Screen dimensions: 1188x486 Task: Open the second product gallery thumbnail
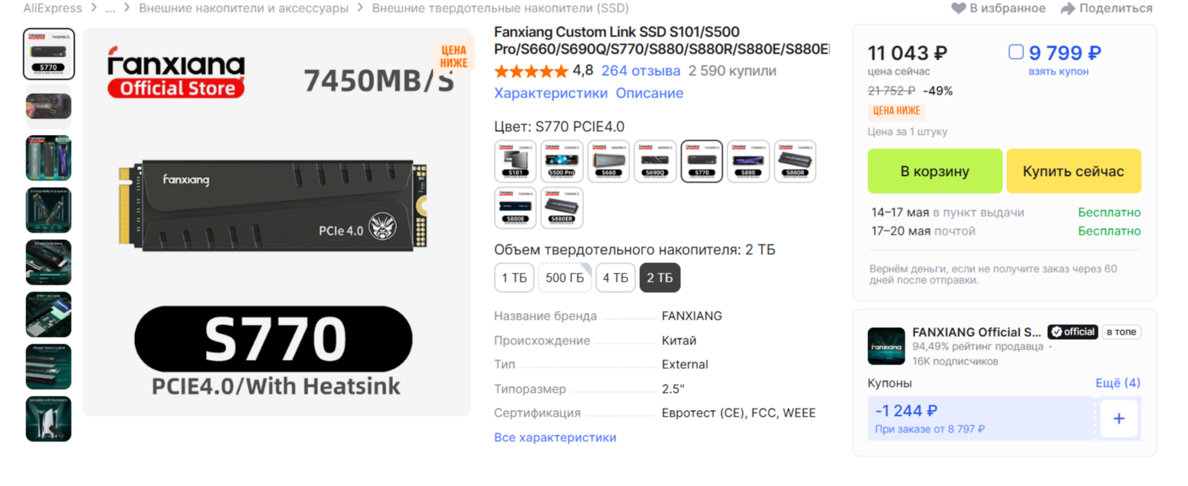[48, 107]
